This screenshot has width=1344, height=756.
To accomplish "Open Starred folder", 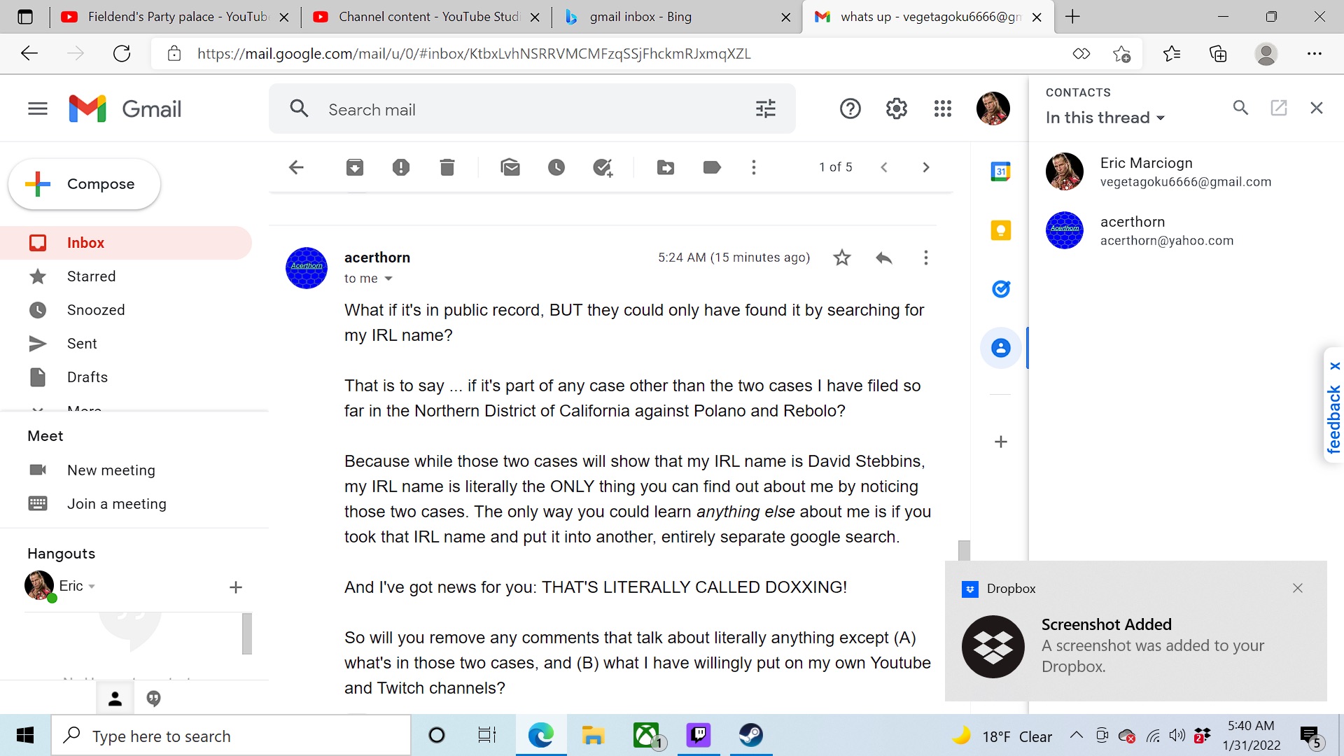I will point(126,276).
